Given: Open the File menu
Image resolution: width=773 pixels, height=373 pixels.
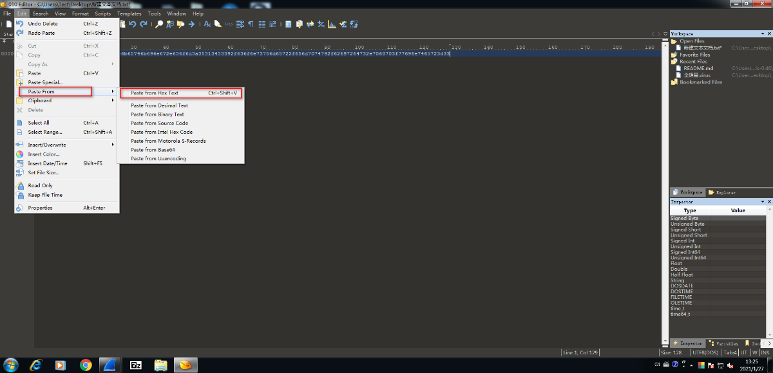Looking at the screenshot, I should click(x=7, y=14).
